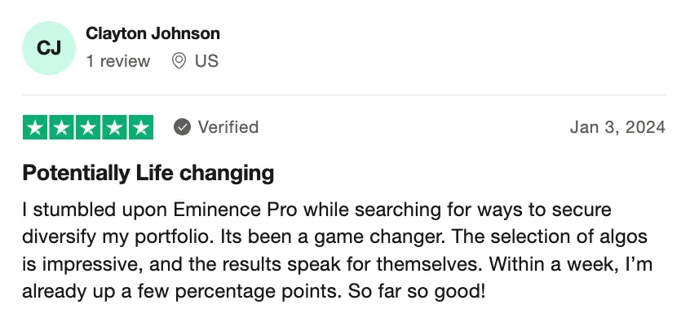Click the Jan 3, 2024 review date
This screenshot has height=318, width=690.
click(x=617, y=127)
